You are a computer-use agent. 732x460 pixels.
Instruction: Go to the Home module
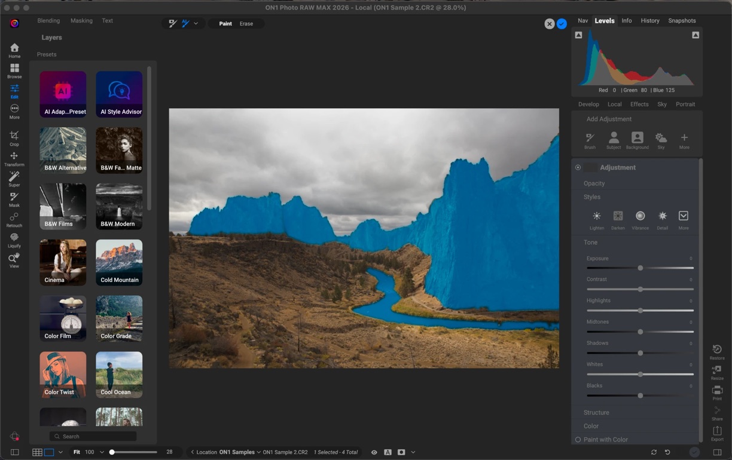tap(14, 50)
